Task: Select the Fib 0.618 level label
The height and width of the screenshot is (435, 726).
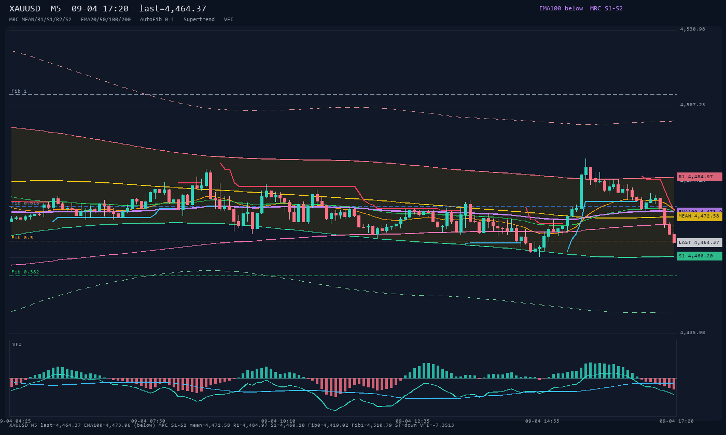Action: 25,203
